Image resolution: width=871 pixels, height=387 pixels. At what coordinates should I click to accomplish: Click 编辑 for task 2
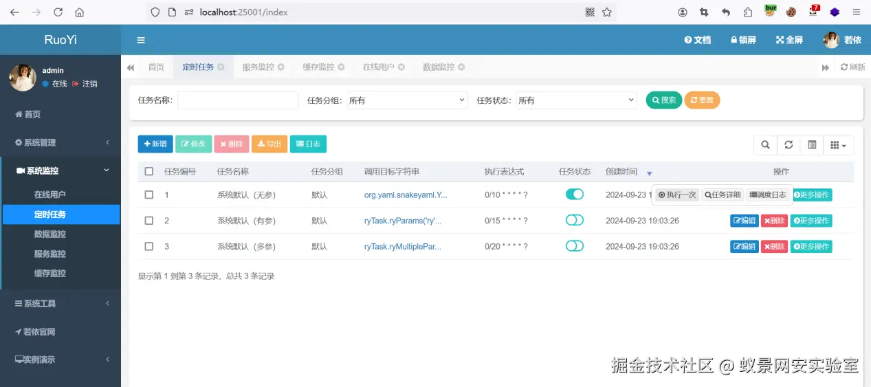pos(745,221)
